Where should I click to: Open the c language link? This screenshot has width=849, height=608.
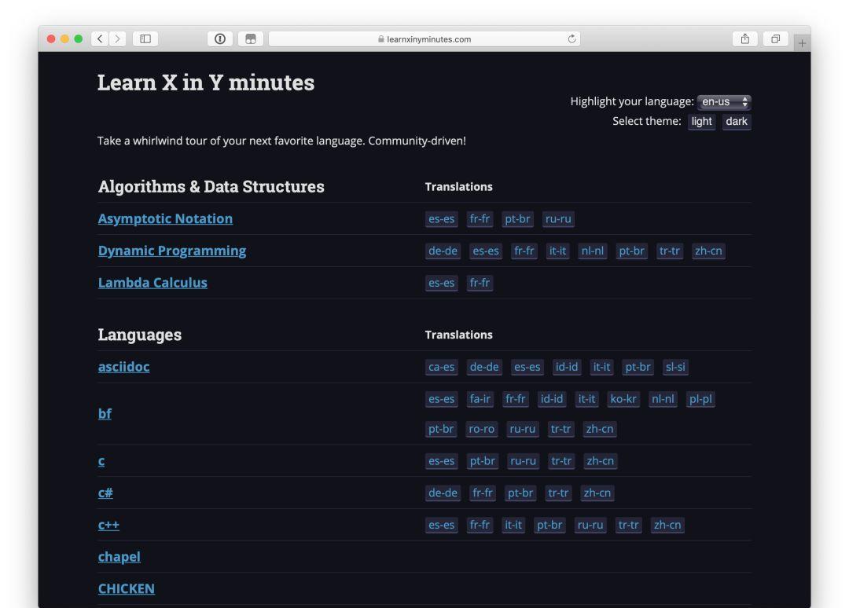point(101,461)
